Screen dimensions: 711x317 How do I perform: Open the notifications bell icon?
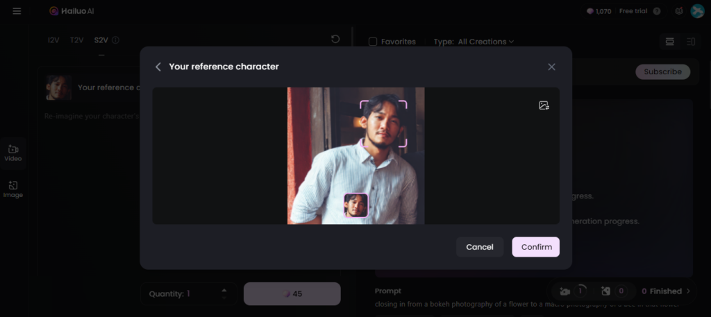(679, 11)
